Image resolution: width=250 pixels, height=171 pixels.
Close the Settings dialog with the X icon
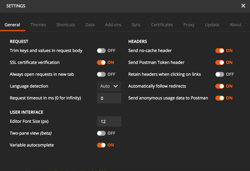(x=243, y=6)
